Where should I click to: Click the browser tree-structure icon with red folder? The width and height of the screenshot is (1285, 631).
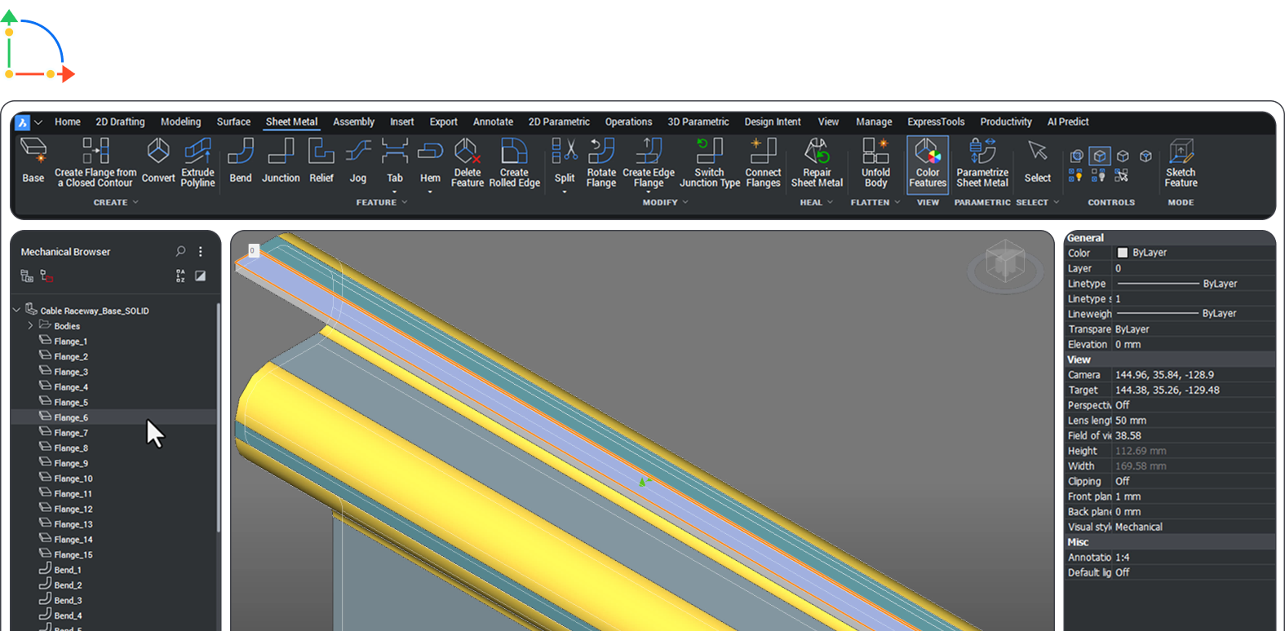[47, 276]
